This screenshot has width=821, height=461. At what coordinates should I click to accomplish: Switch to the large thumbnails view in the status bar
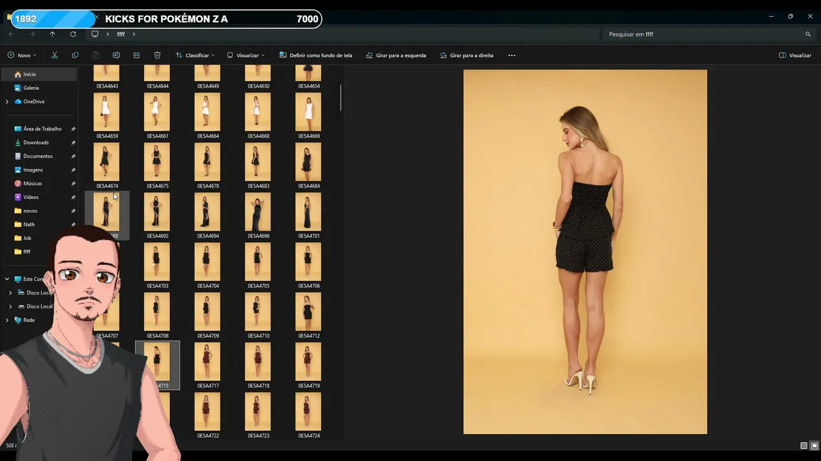pos(815,446)
